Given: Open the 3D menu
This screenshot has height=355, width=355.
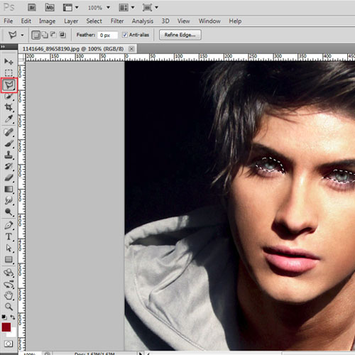Looking at the screenshot, I should (165, 21).
